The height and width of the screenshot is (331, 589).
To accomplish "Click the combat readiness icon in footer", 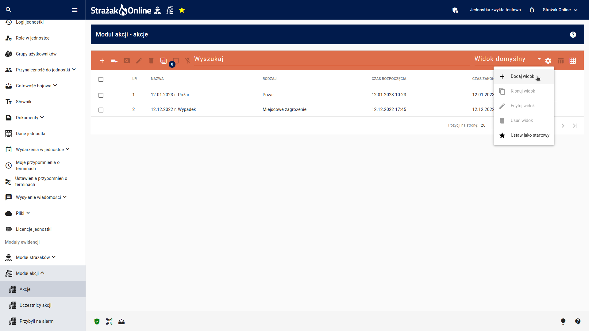I will (121, 321).
